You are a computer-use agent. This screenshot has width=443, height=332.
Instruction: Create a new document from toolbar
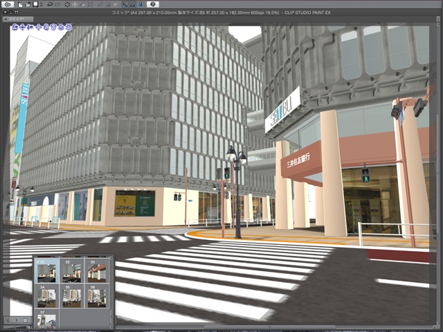[20, 5]
